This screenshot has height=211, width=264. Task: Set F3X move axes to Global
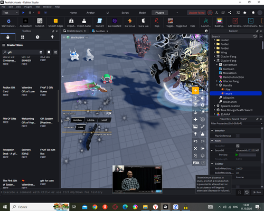[x=78, y=120]
